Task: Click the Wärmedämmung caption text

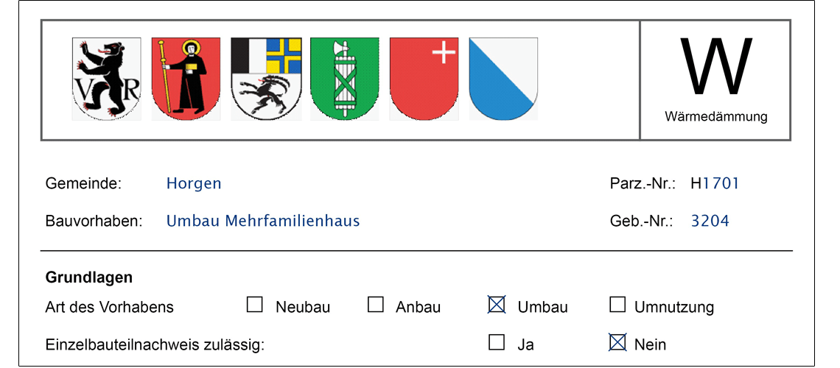Action: [x=715, y=116]
